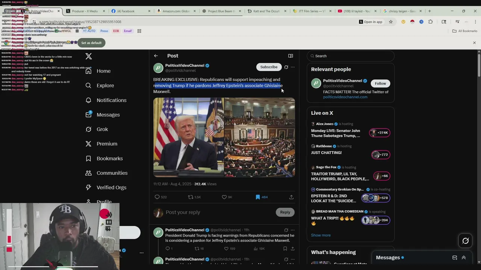
Task: Click the Reply button
Action: pyautogui.click(x=285, y=212)
